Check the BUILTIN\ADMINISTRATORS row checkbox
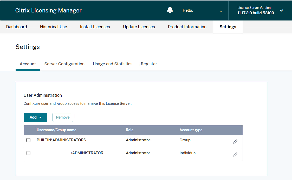The image size is (292, 180). [28, 140]
